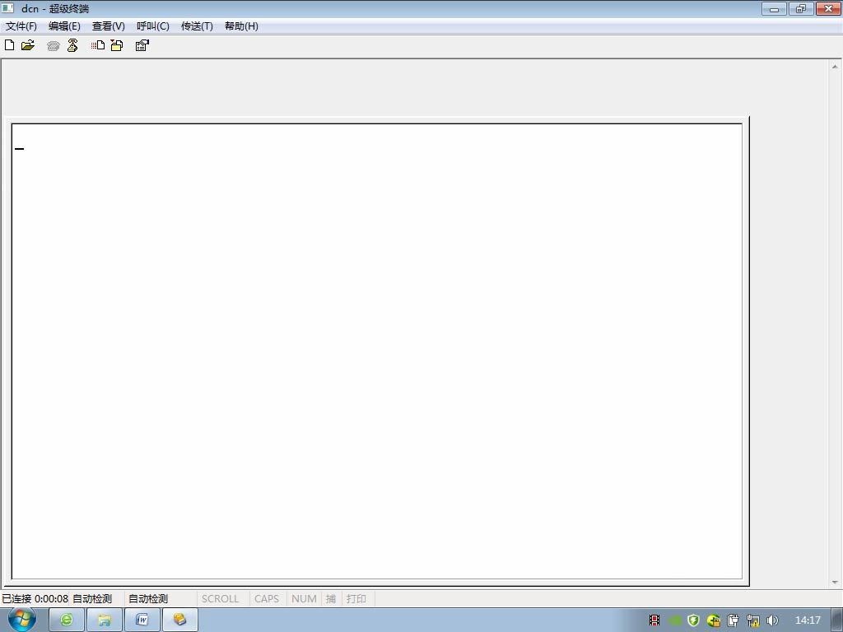Click the SCROLL status indicator
Image resolution: width=843 pixels, height=632 pixels.
point(220,599)
